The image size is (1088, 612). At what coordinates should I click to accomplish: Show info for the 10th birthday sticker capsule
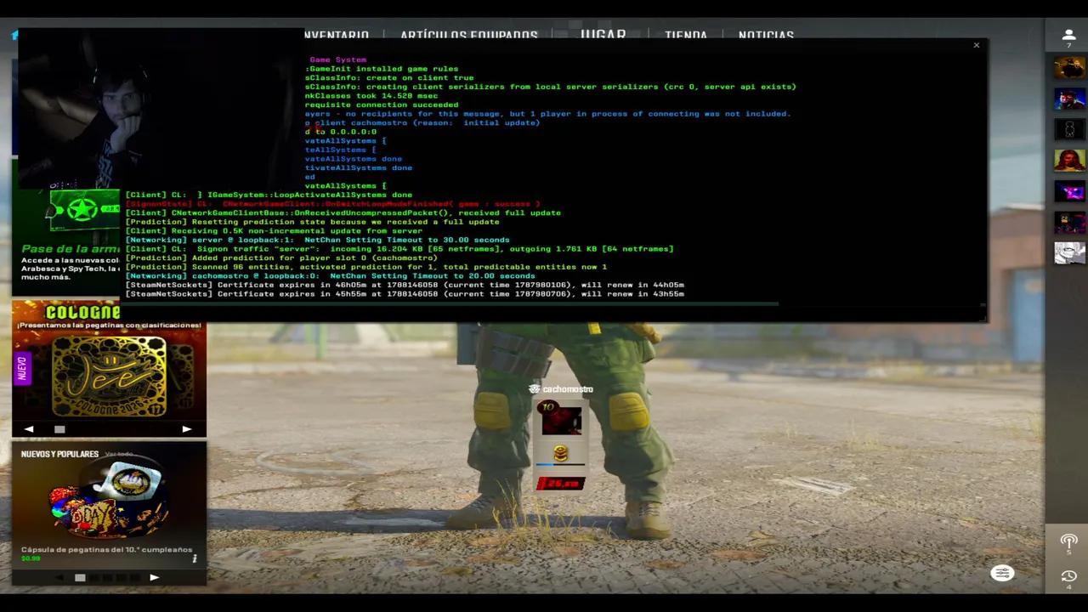pyautogui.click(x=195, y=558)
